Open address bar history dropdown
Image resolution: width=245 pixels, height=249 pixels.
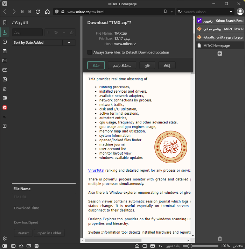[172, 12]
